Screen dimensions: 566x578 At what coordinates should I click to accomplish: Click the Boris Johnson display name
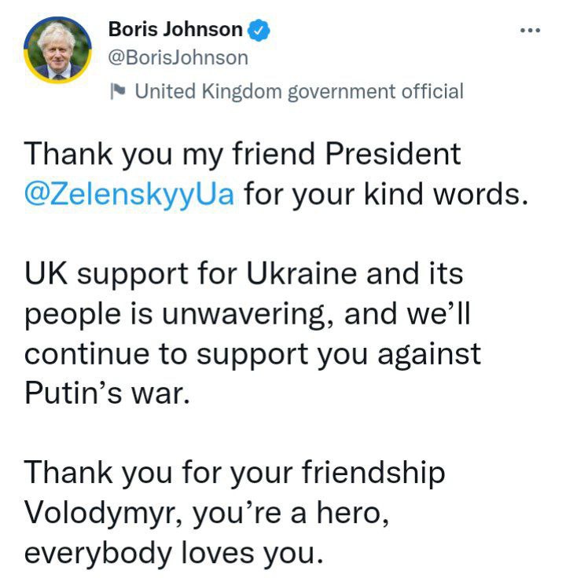(x=175, y=30)
